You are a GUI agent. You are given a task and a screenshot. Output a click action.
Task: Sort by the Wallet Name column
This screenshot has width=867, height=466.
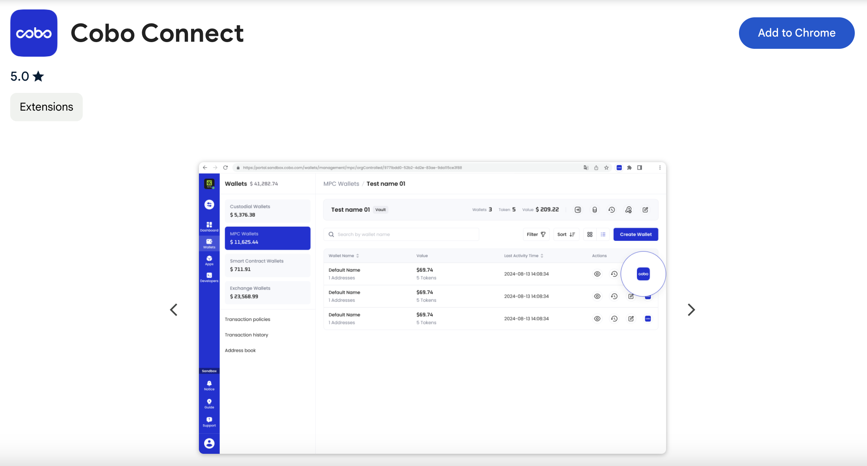pos(344,256)
